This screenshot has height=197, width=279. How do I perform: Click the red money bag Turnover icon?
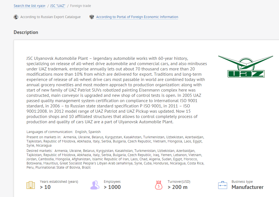click(x=158, y=185)
